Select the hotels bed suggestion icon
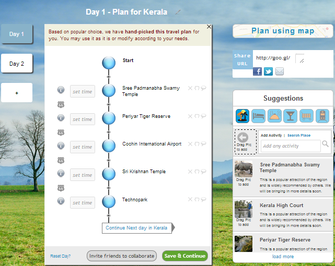 258,116
